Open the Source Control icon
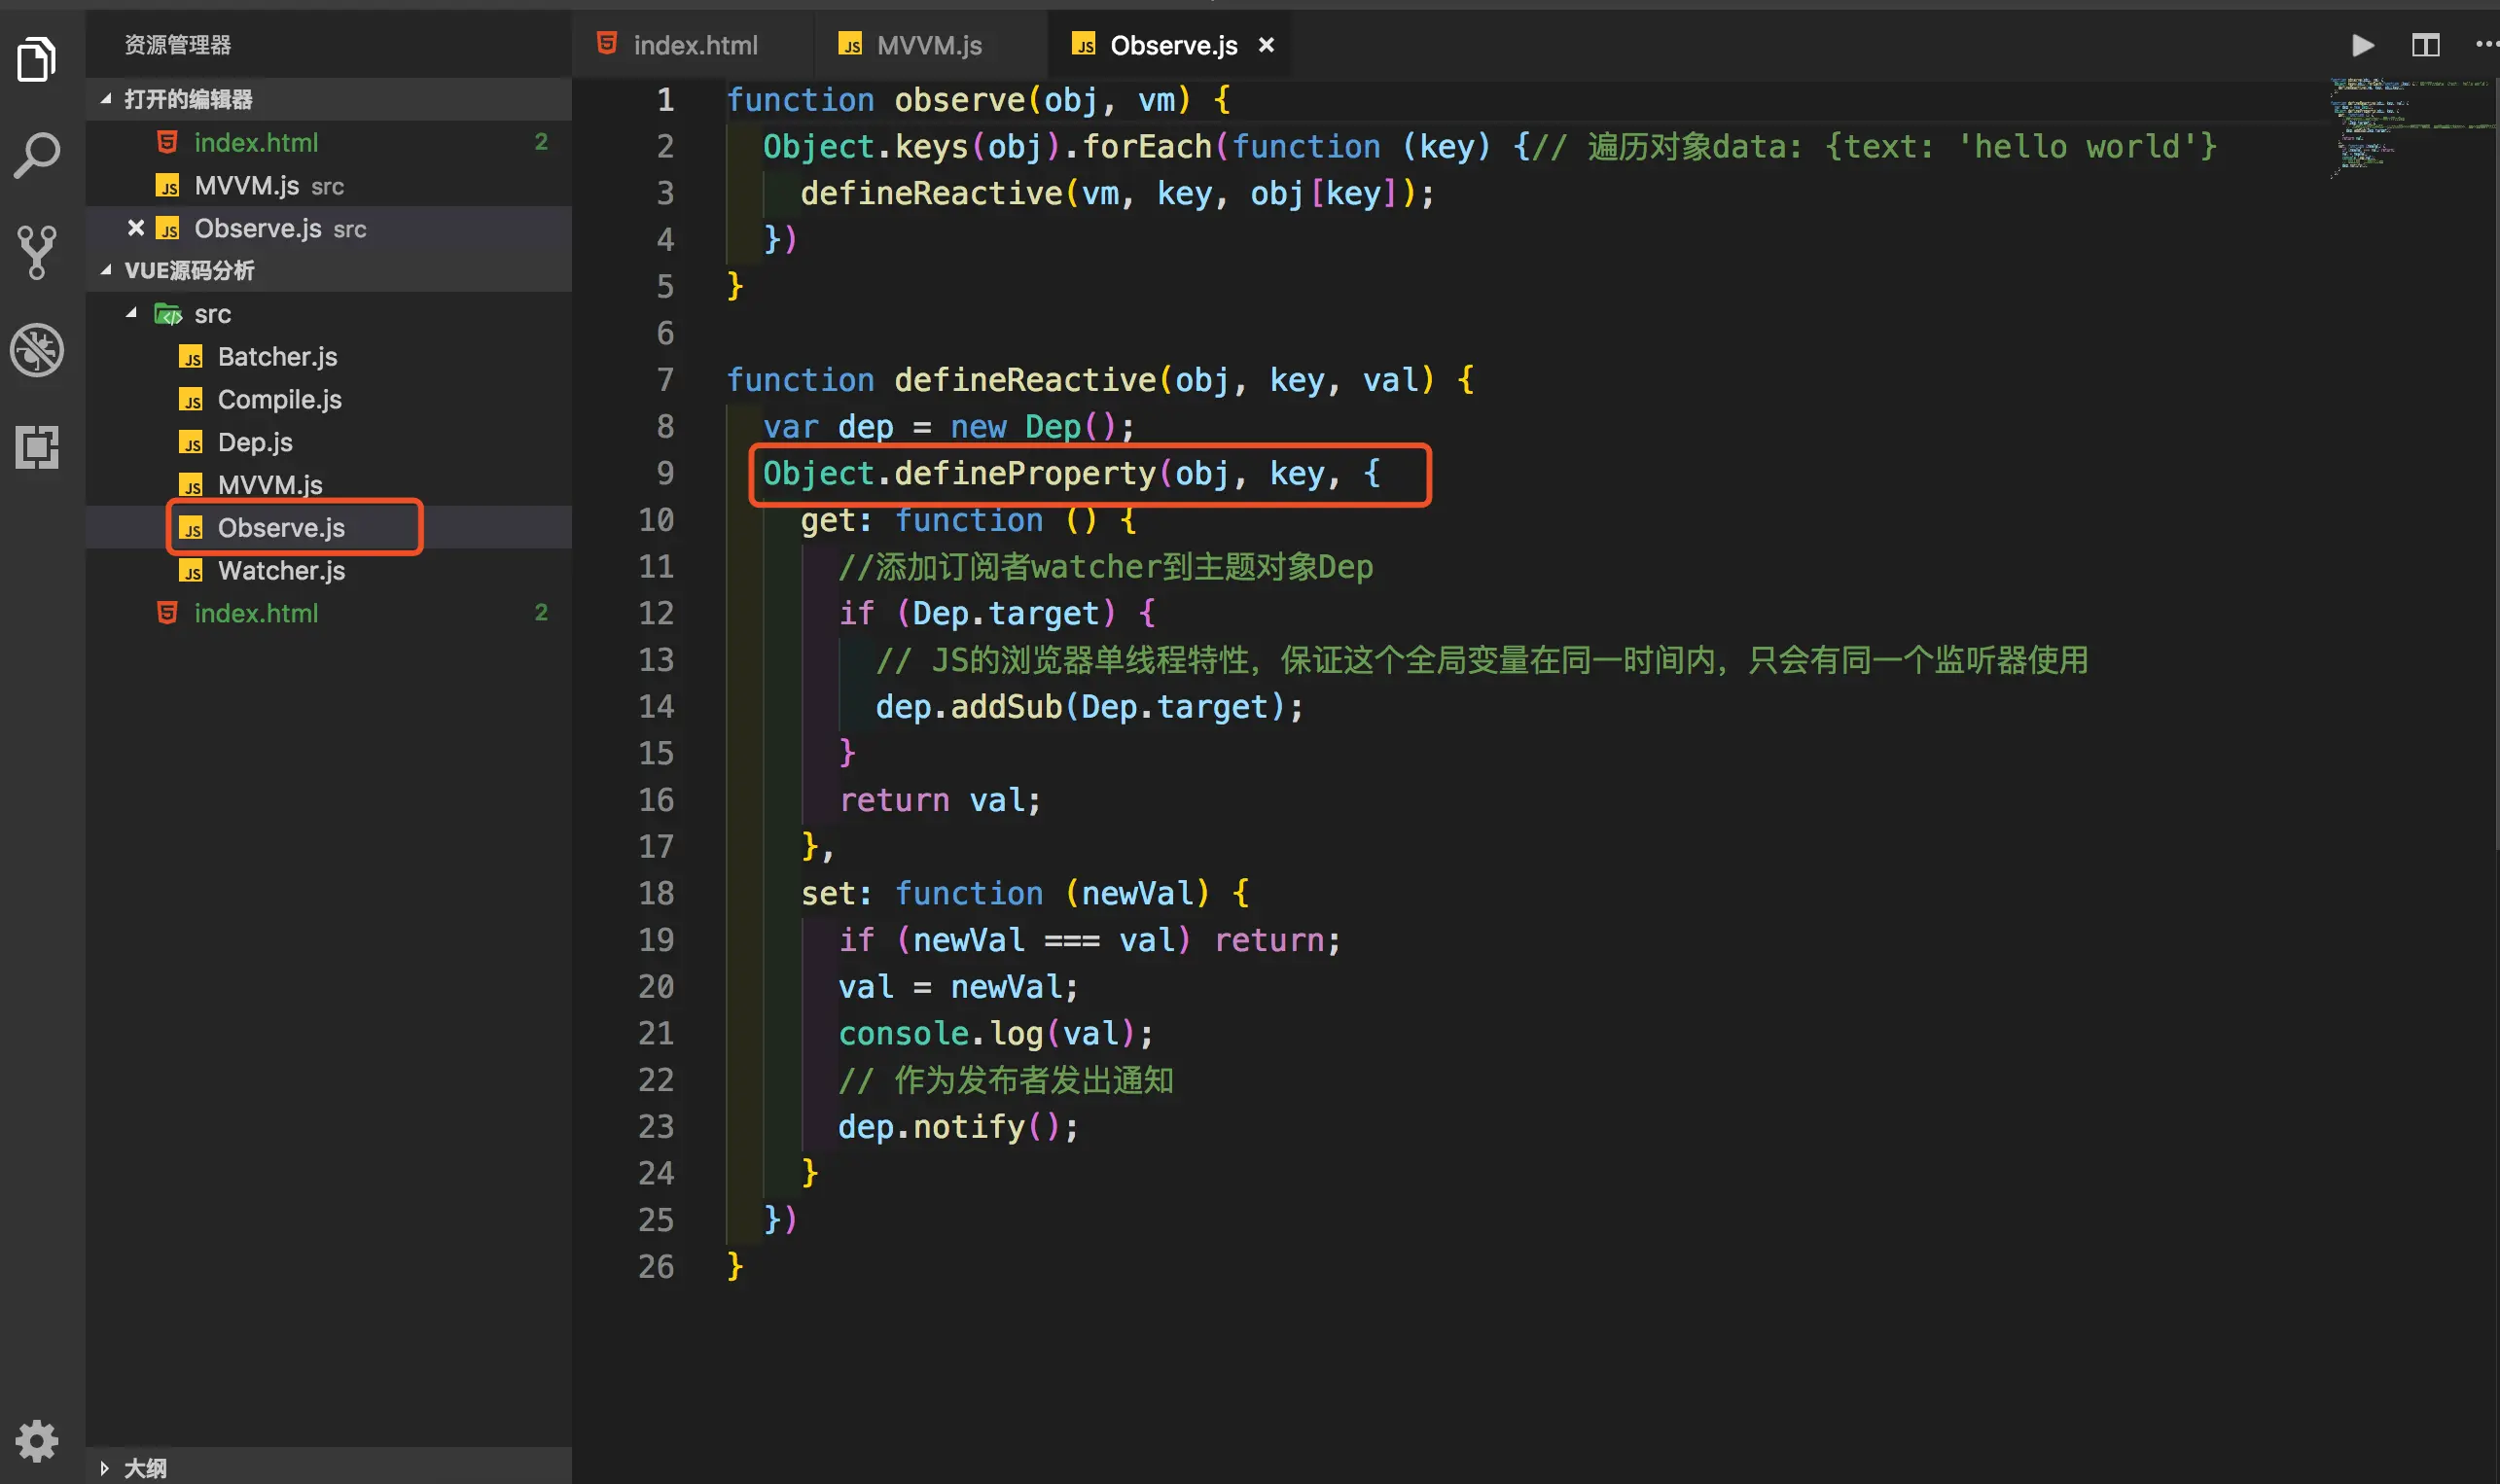Viewport: 2500px width, 1484px height. 37,251
